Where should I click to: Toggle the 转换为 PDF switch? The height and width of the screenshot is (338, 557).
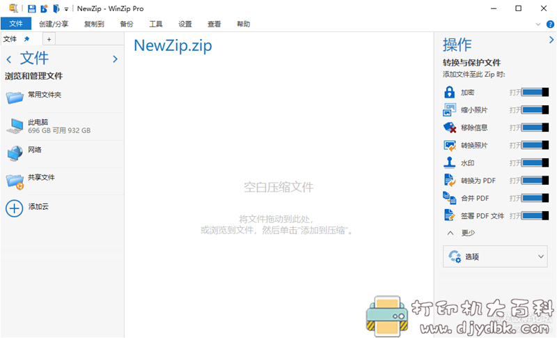click(535, 180)
